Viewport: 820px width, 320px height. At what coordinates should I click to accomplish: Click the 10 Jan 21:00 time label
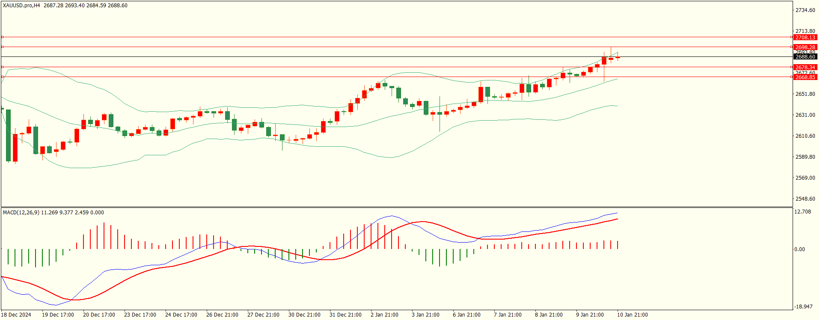(632, 314)
